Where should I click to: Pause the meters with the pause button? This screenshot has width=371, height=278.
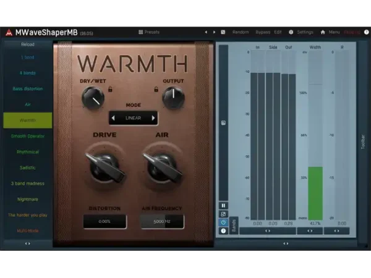(x=223, y=206)
